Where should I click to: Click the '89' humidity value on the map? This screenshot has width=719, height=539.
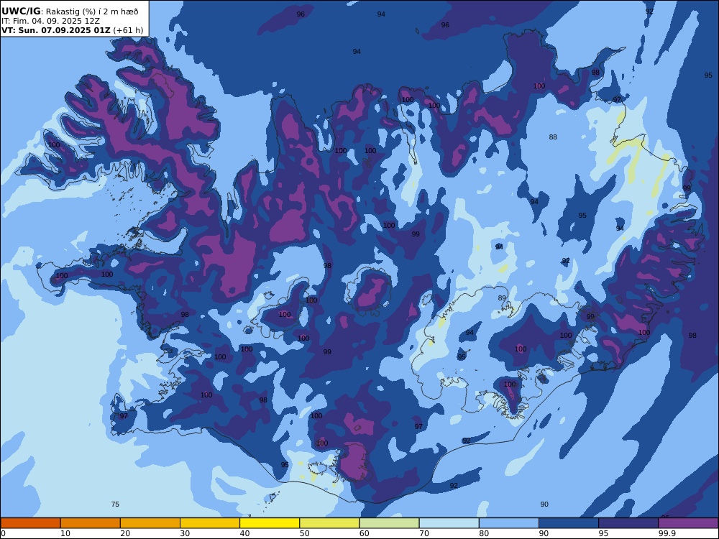pos(502,298)
